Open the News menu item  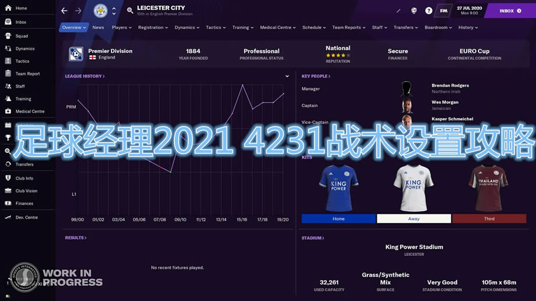click(98, 27)
